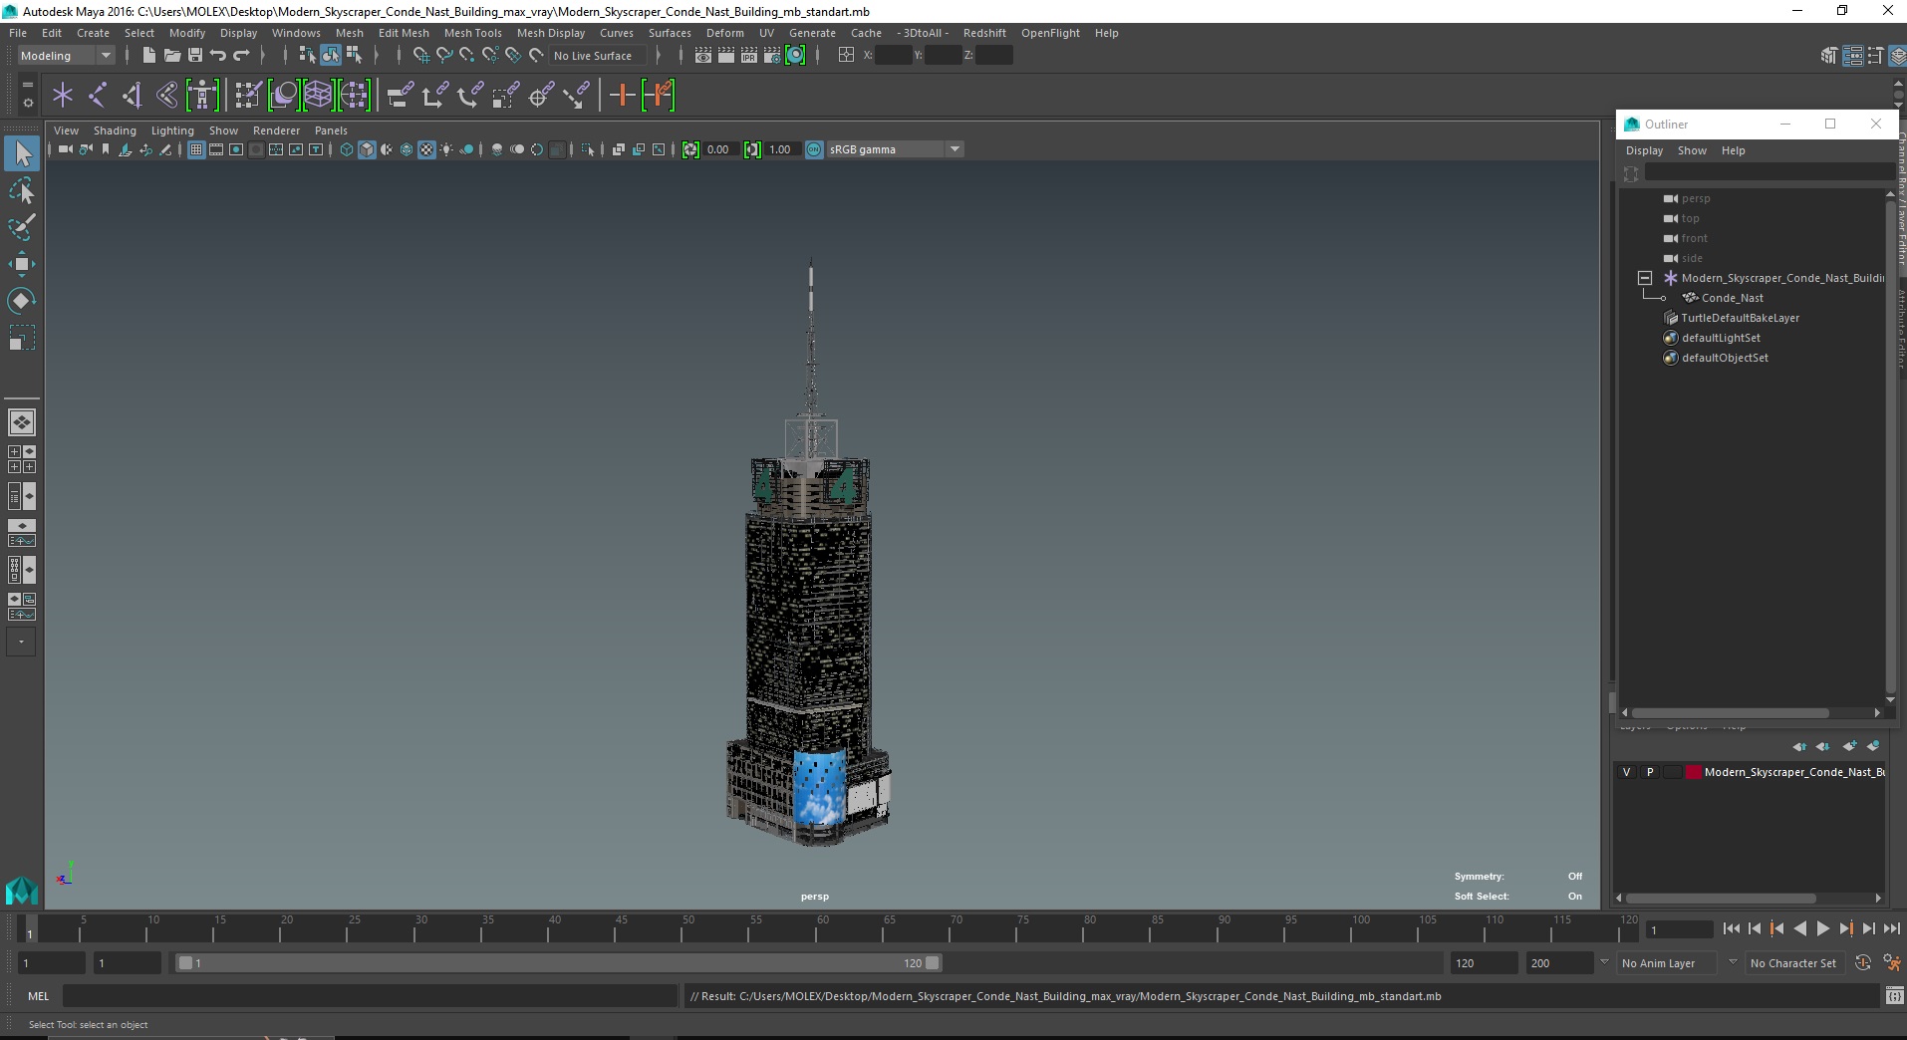
Task: Click the time range slider bar
Action: (x=558, y=963)
